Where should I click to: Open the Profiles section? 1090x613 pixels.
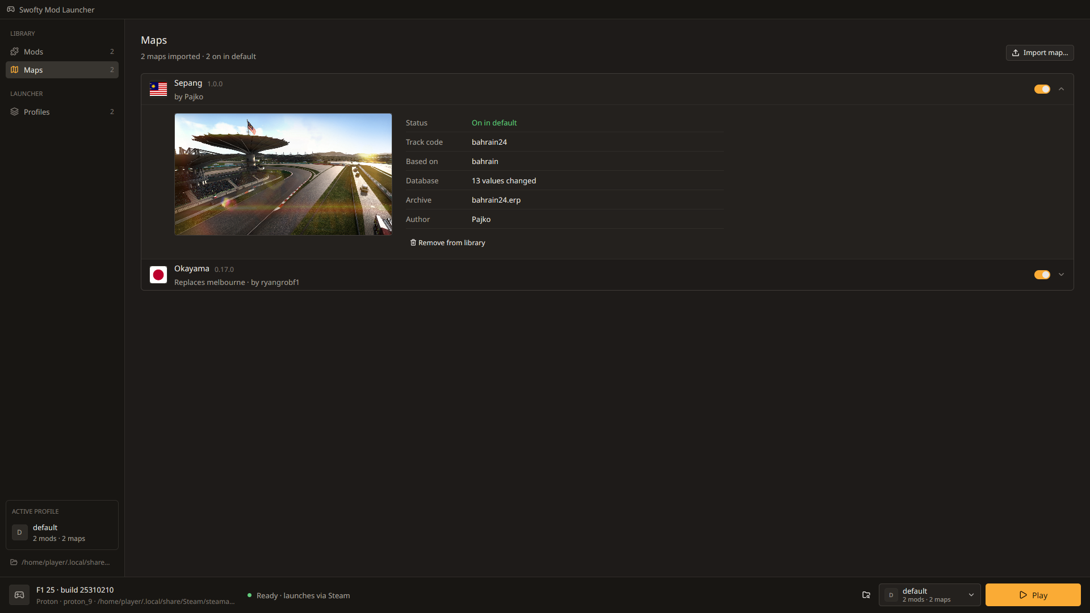click(x=62, y=112)
